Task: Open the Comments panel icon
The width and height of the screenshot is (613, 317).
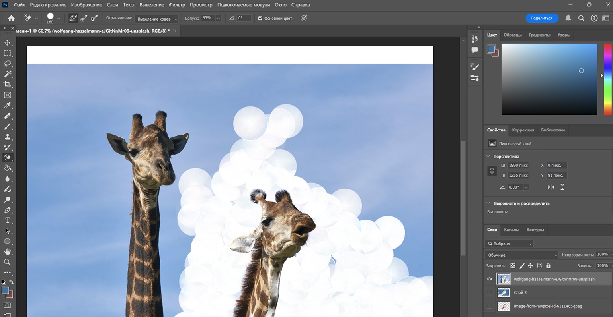Action: pyautogui.click(x=474, y=50)
